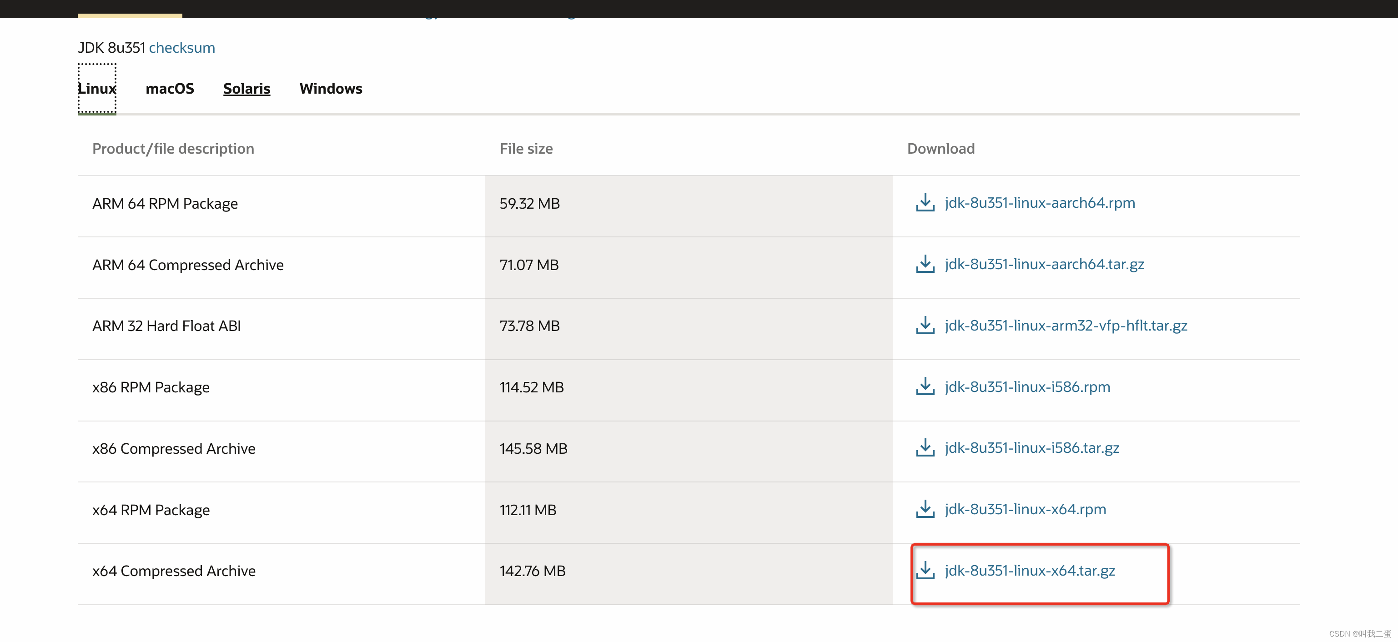Click download icon beside jdk-8u351-linux-x64.rpm
The width and height of the screenshot is (1398, 642).
925,510
